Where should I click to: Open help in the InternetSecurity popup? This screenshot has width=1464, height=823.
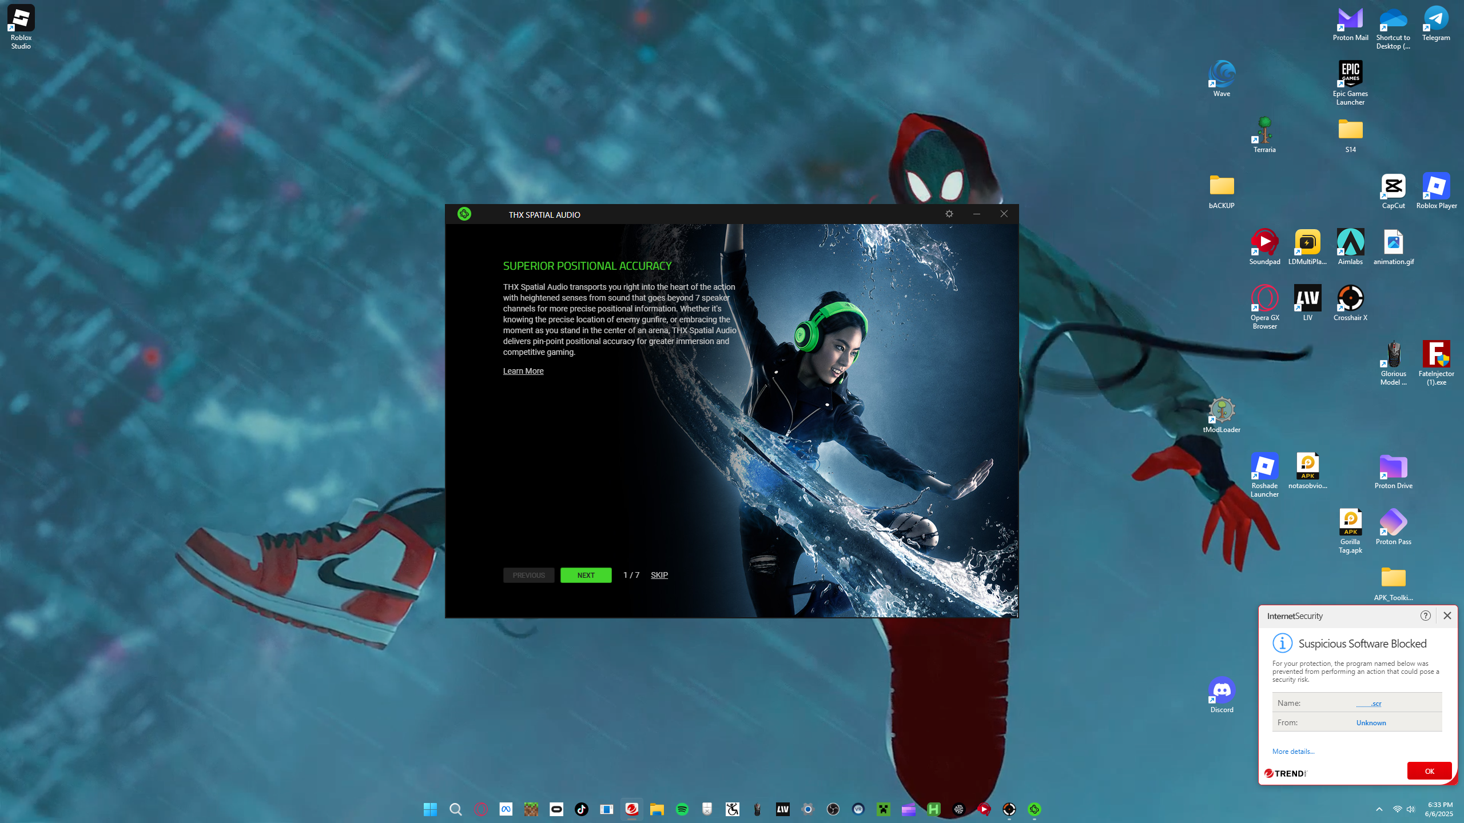click(1425, 616)
